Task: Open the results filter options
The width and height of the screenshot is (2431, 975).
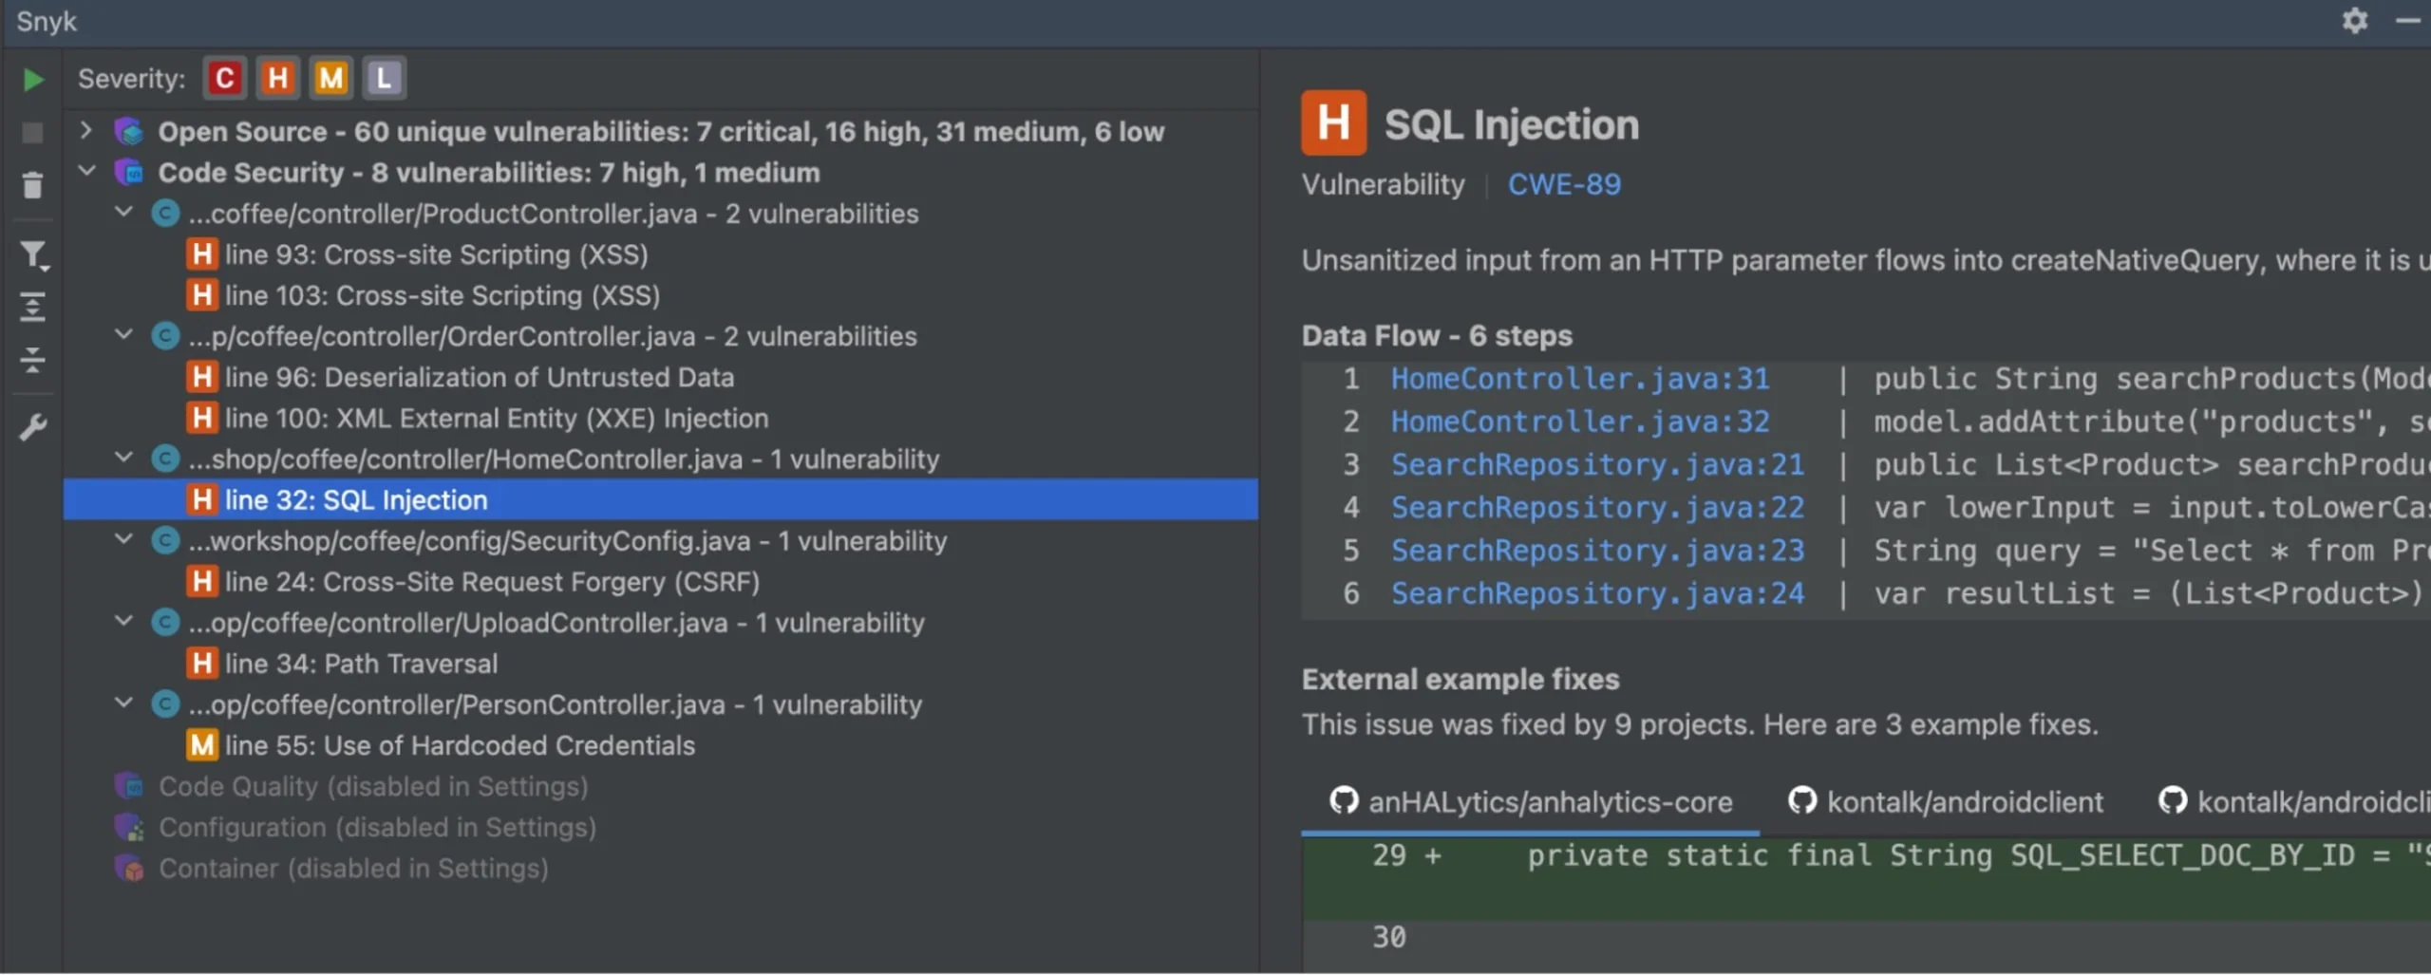Action: (x=32, y=254)
